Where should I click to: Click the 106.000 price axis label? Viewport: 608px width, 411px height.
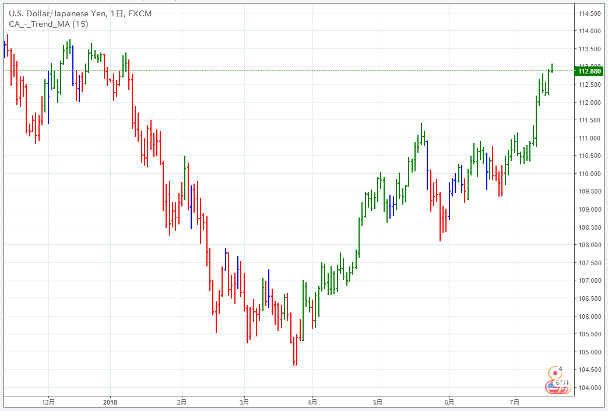(x=589, y=317)
